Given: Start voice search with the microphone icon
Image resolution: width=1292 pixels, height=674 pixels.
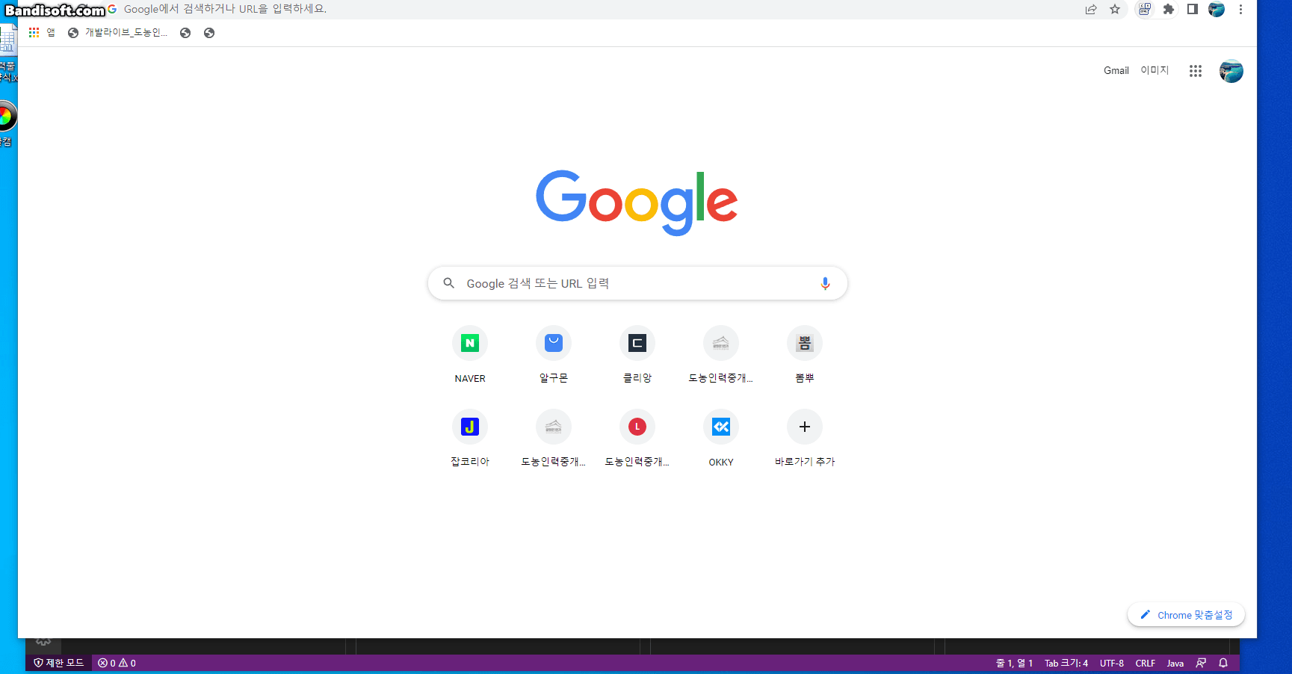Looking at the screenshot, I should coord(825,284).
